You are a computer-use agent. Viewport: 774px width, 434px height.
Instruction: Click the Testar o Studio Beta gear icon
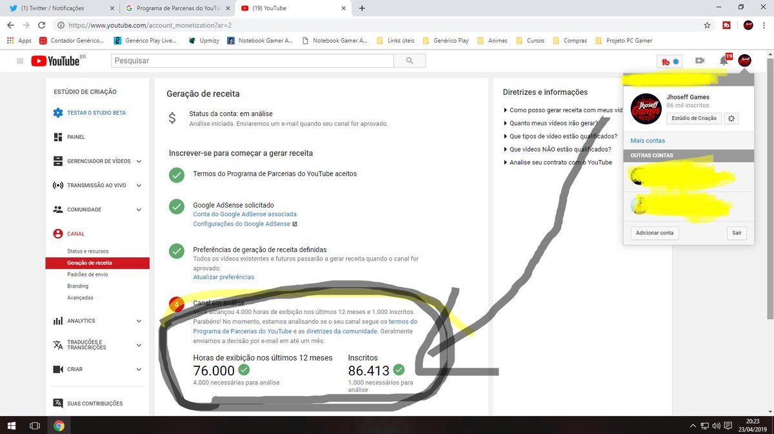click(58, 113)
